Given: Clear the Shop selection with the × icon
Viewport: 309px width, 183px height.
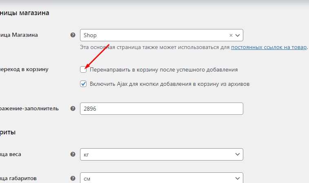Looking at the screenshot, I should (231, 36).
